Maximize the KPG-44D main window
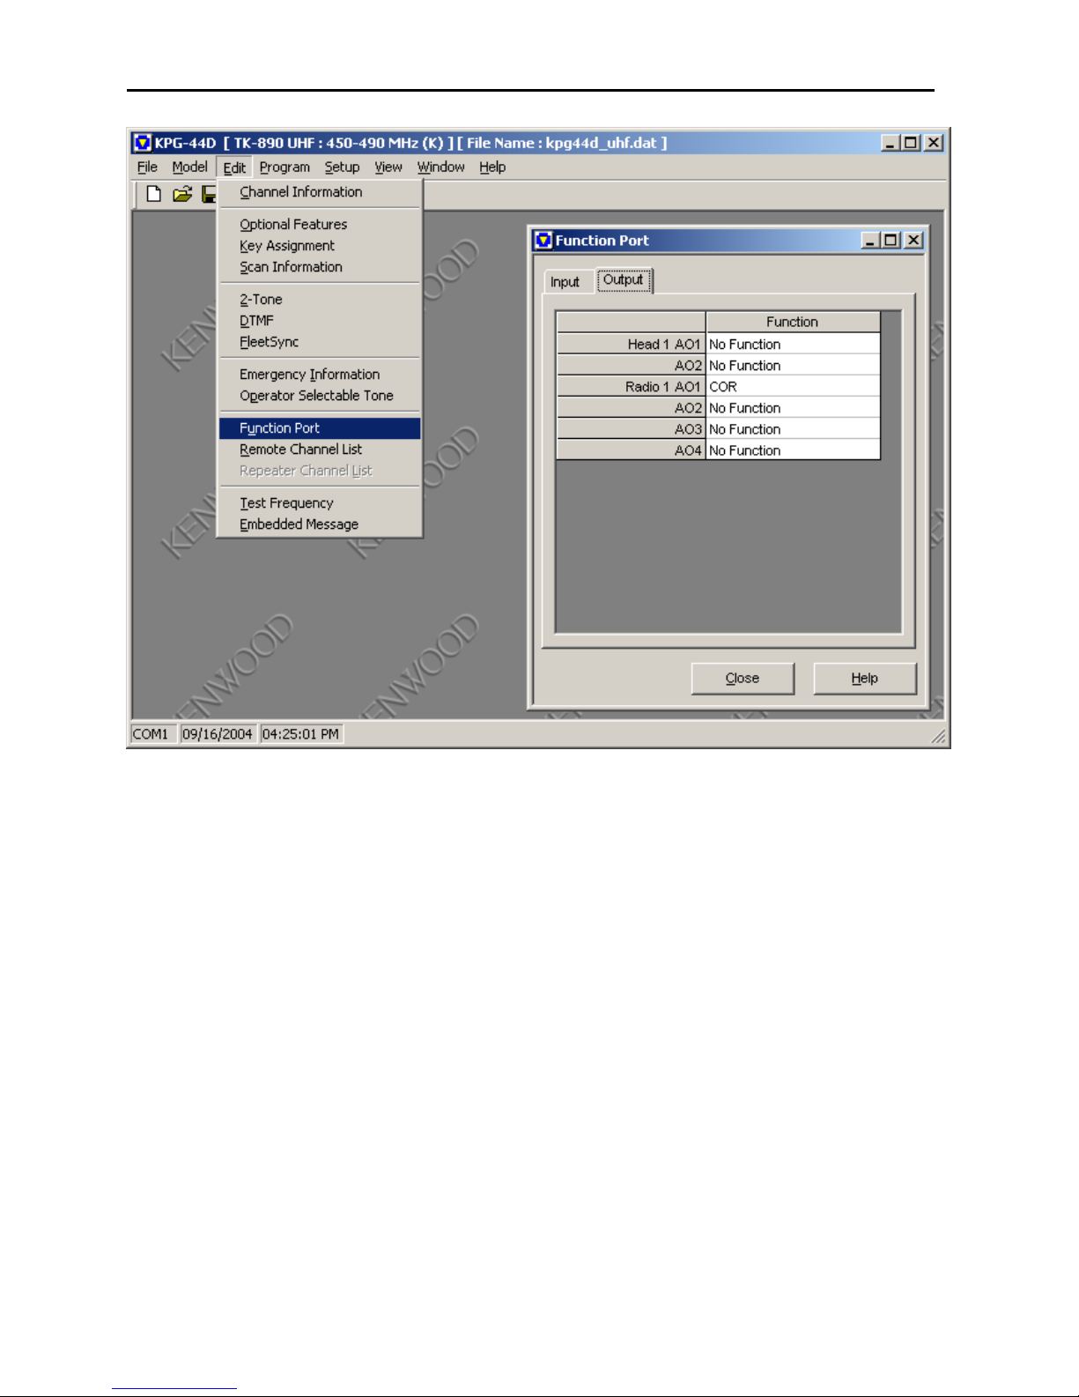The image size is (1079, 1397). pyautogui.click(x=911, y=143)
